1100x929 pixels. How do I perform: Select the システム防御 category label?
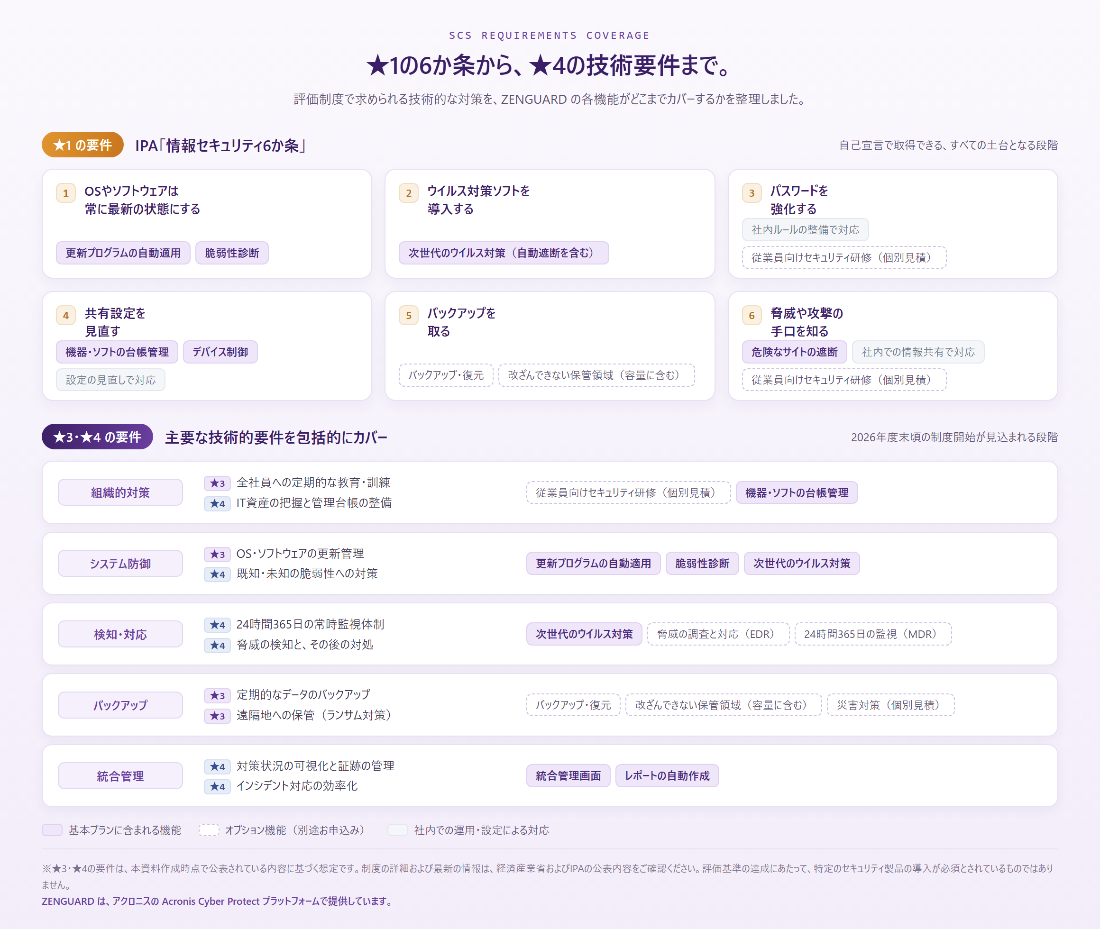tap(120, 564)
